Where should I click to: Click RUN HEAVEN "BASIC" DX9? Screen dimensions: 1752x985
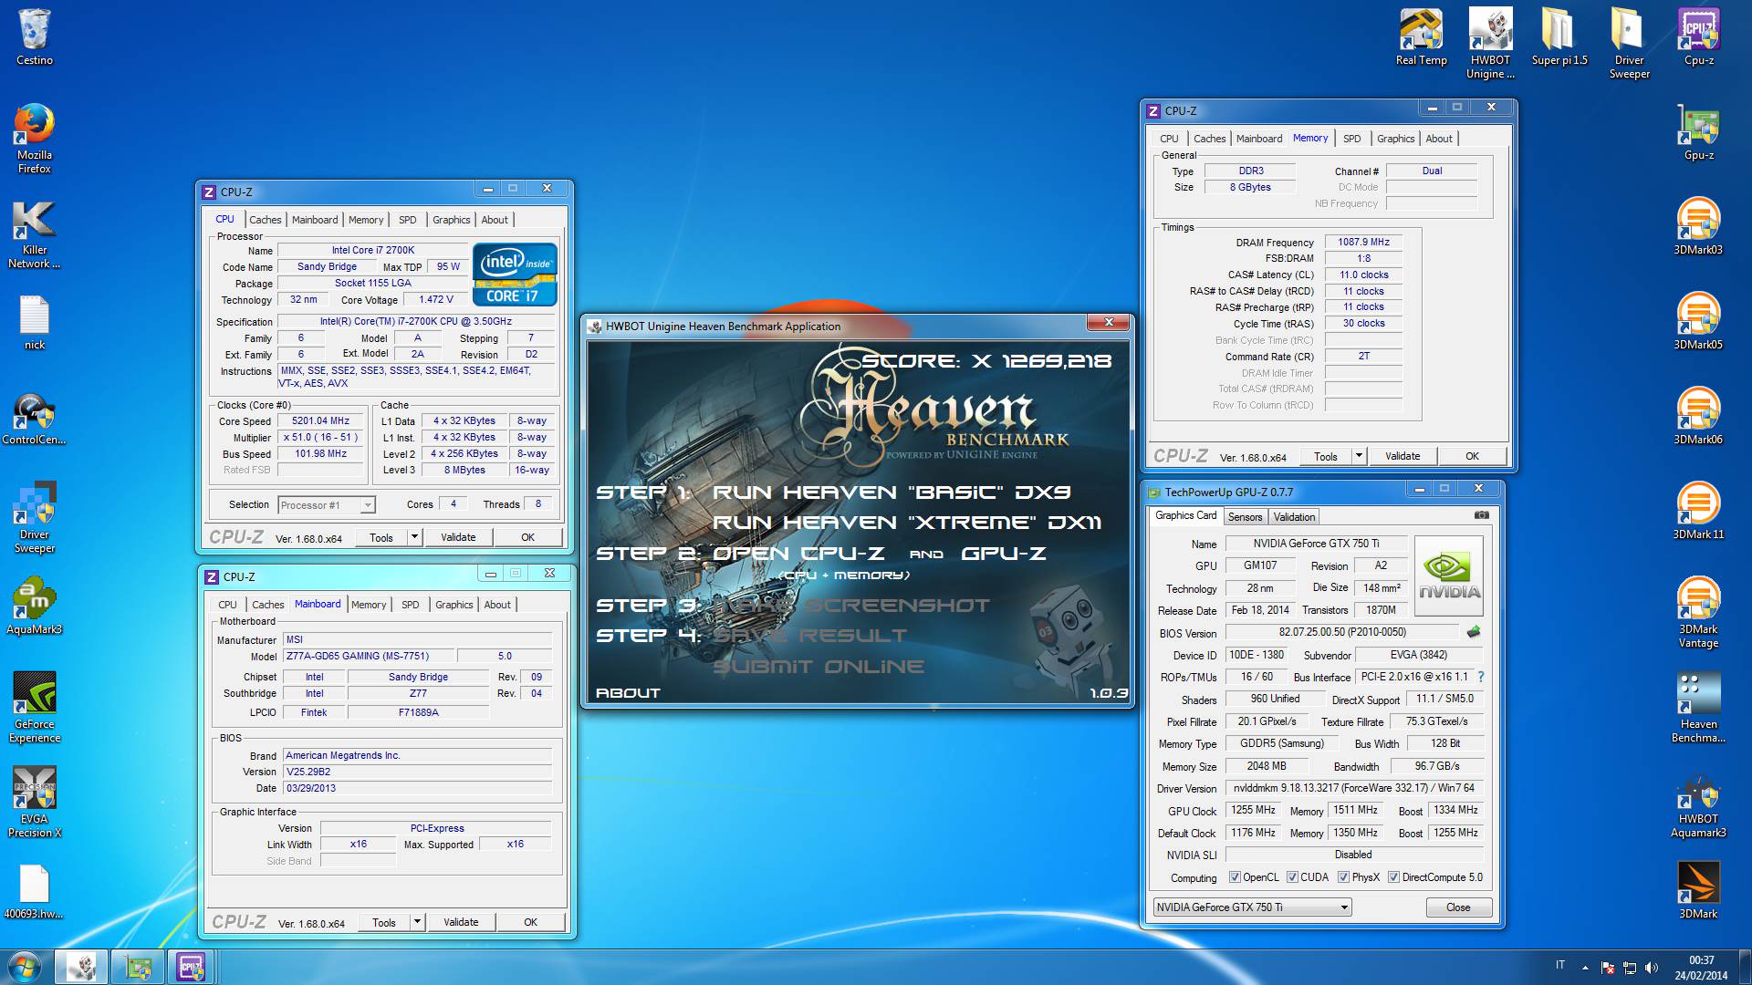pos(891,493)
